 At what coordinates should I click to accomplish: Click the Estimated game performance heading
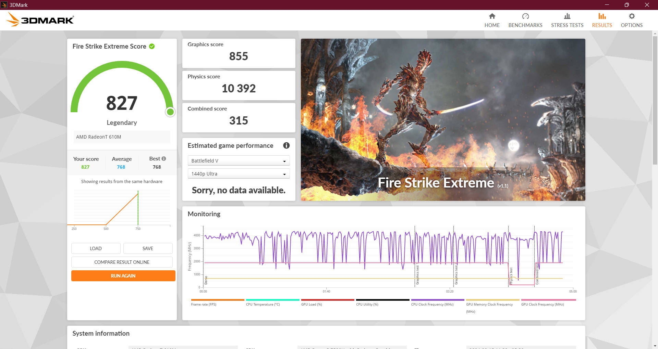coord(230,145)
